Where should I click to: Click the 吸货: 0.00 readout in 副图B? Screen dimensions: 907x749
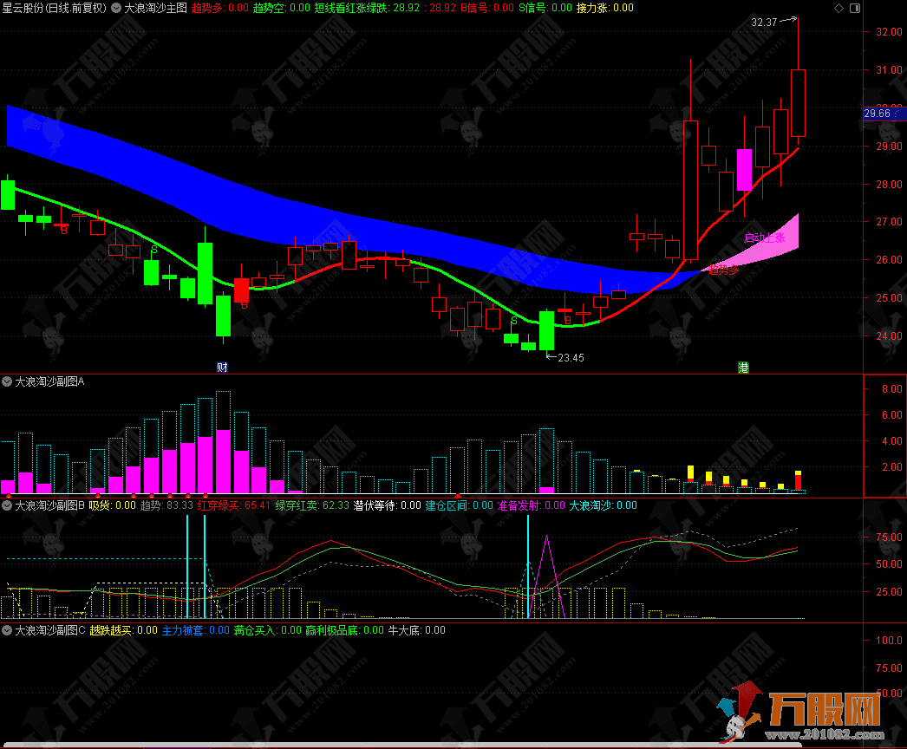112,505
